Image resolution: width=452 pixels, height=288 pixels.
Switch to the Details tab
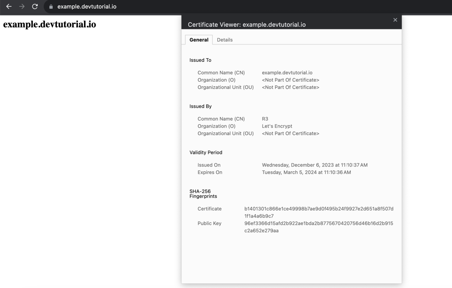tap(225, 40)
